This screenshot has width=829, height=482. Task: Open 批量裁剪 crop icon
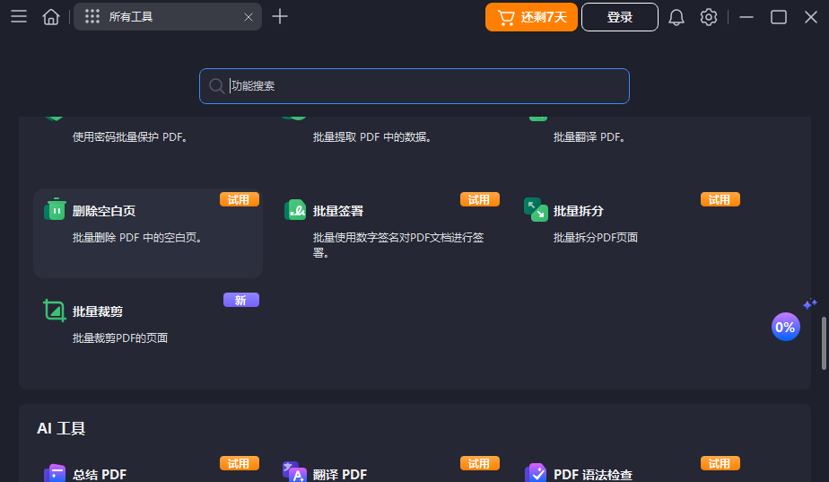[x=55, y=311]
